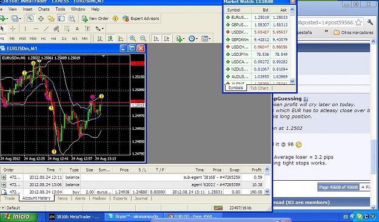Image resolution: width=379 pixels, height=222 pixels.
Task: Toggle the Terminal panel toolbar icon
Action: click(x=61, y=18)
